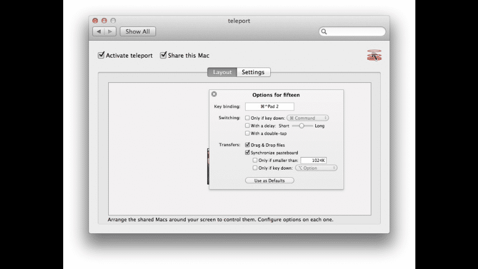Toggle Share this Mac checkbox
478x269 pixels.
(163, 55)
